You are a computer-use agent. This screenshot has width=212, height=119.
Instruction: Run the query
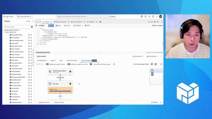51,25
